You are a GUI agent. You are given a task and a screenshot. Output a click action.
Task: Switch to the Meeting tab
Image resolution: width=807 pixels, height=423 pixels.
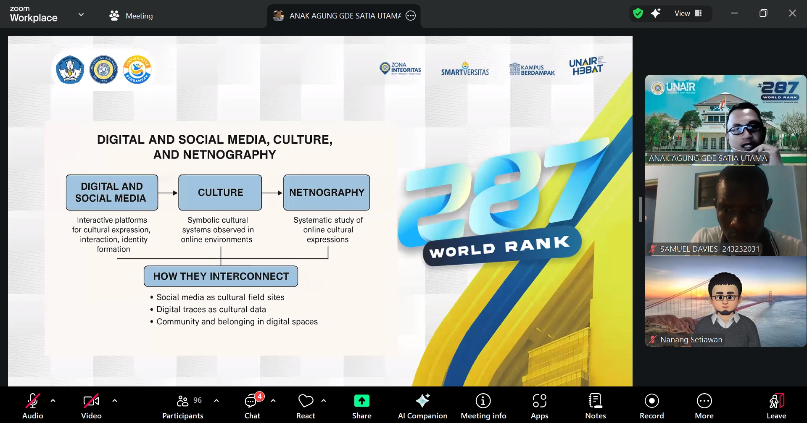pos(131,16)
